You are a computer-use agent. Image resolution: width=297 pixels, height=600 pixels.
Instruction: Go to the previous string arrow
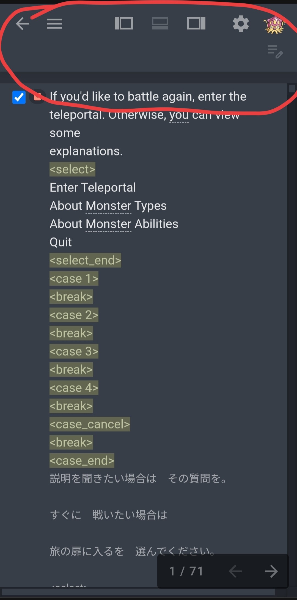point(235,571)
